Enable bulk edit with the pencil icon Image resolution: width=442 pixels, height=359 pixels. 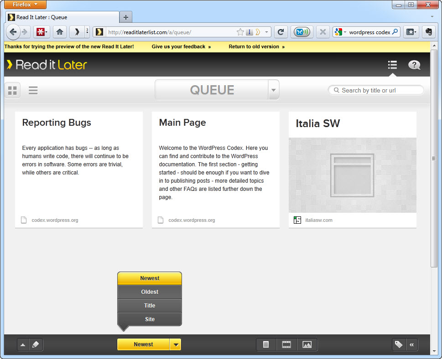point(36,344)
